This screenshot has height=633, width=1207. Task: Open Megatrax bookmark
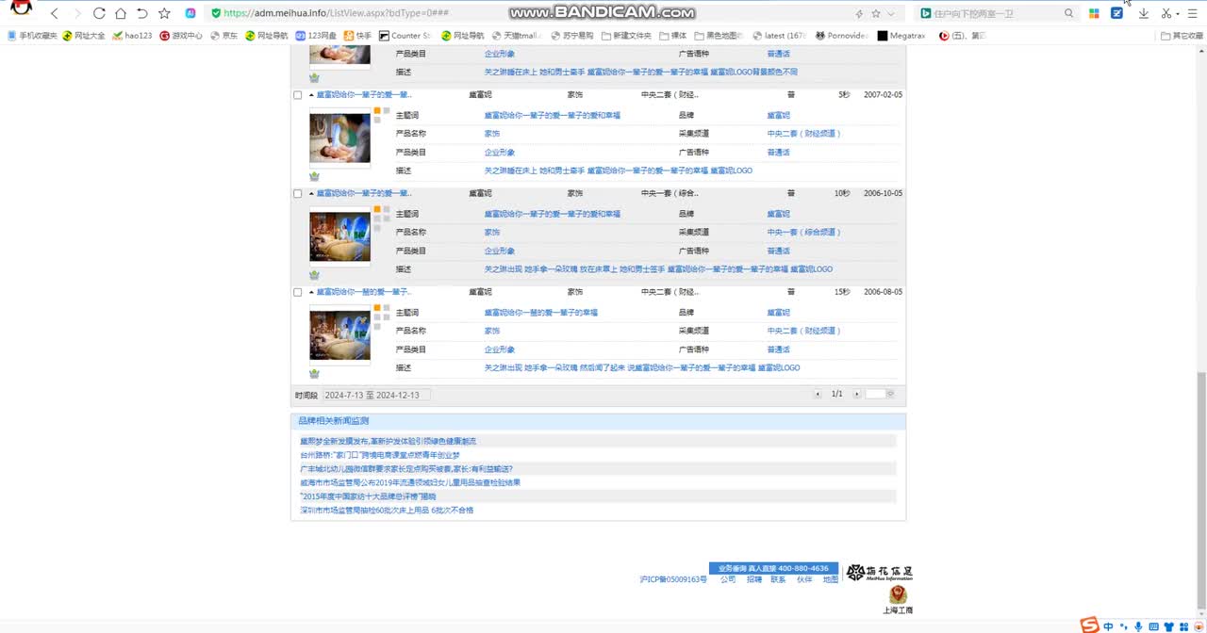point(901,36)
